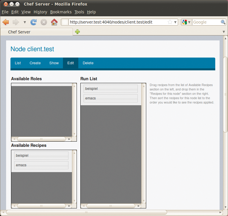Switch to the Show tab

tap(54, 63)
